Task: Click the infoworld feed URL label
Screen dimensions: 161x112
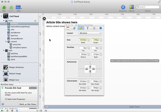Action: [135, 61]
